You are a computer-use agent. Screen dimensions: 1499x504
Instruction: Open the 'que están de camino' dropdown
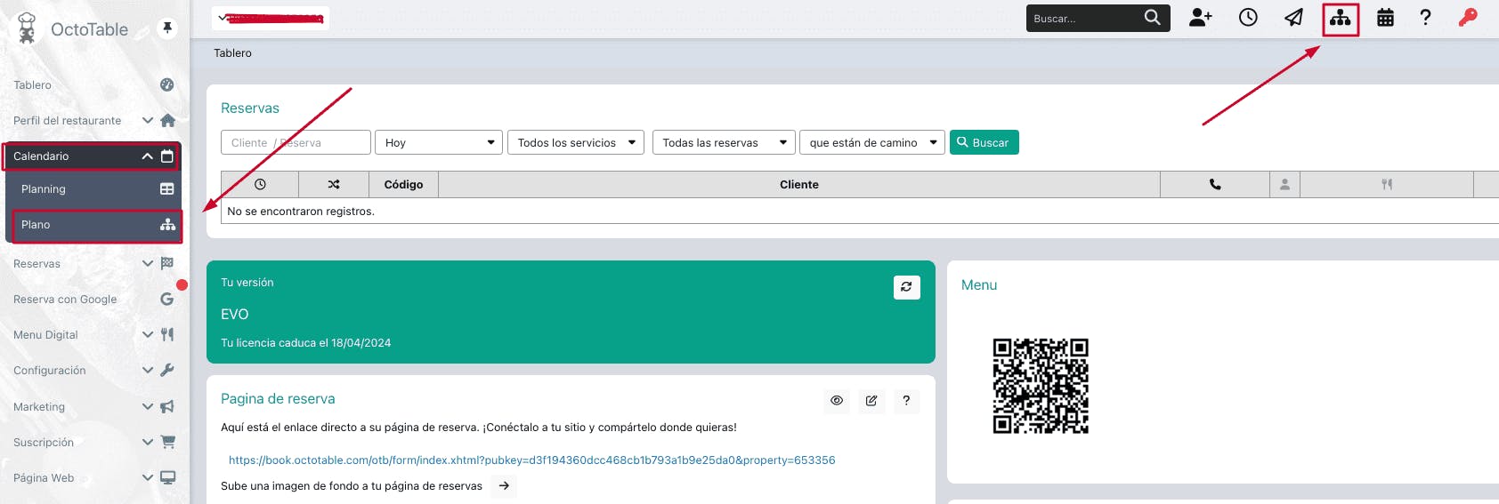872,142
